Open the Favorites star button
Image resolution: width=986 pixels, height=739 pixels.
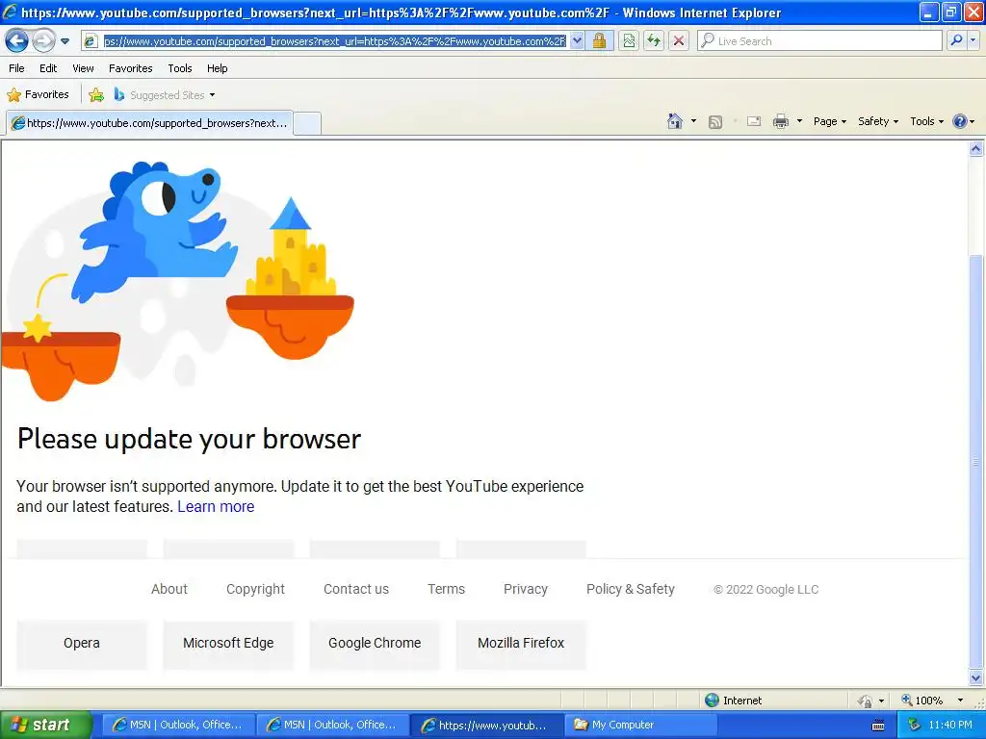(x=38, y=95)
